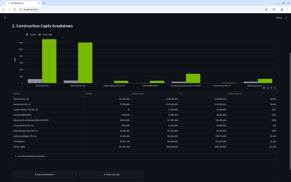291x182 pixels.
Task: Click the $130,200,000 Future-ready cell
Action: click(155, 99)
